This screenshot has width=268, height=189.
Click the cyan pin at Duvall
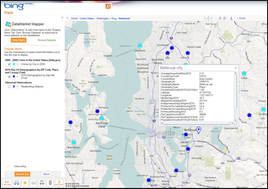(x=244, y=74)
